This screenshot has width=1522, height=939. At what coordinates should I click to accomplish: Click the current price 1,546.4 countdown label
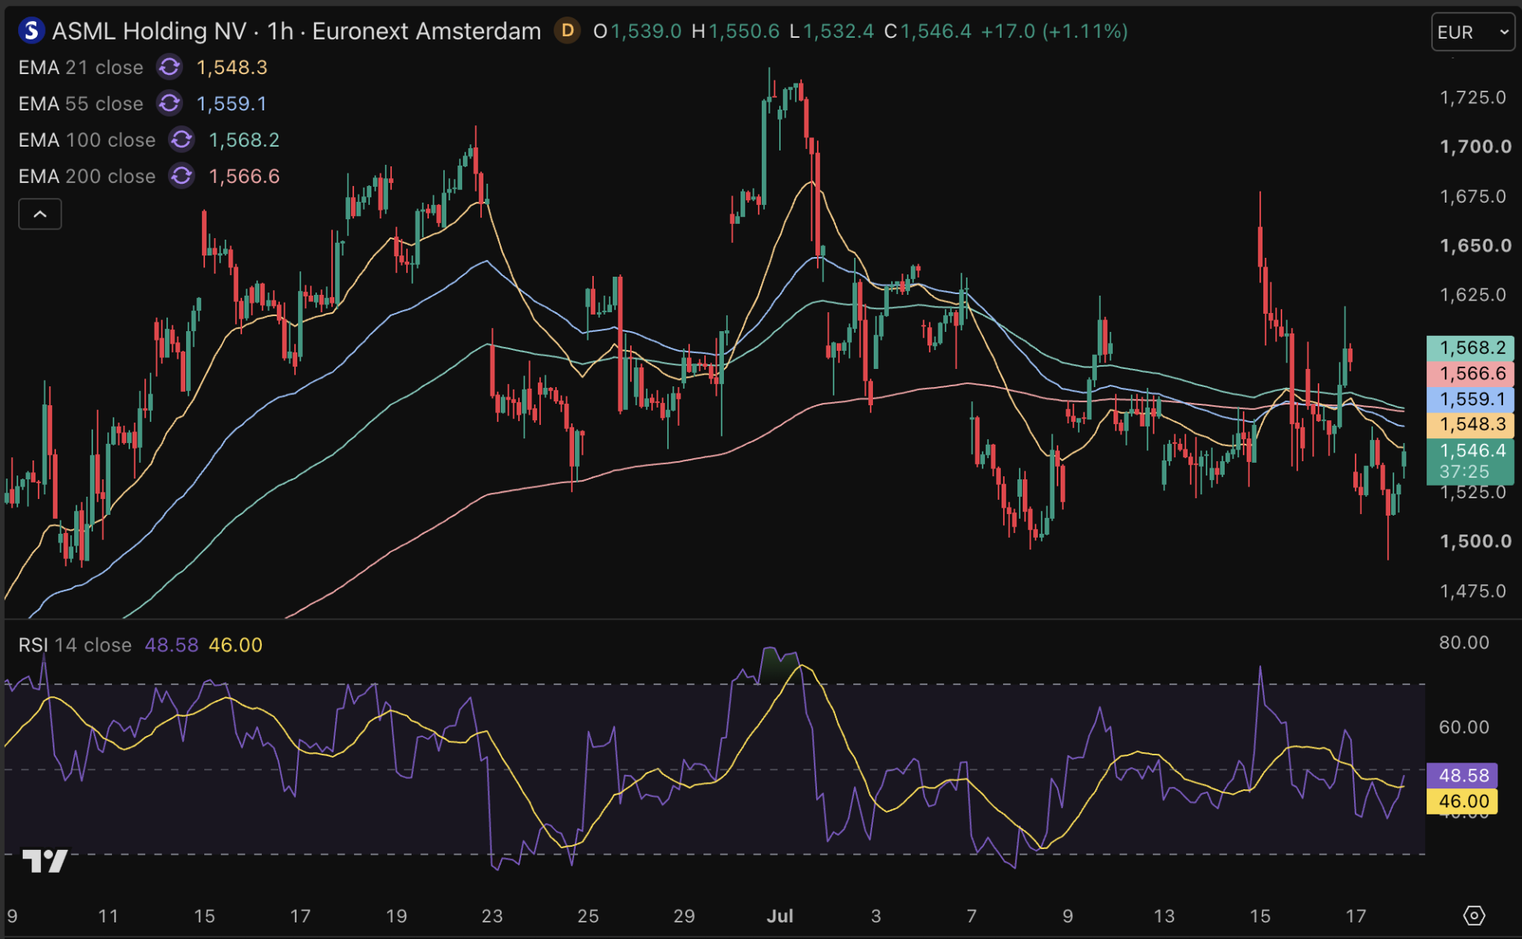coord(1470,460)
